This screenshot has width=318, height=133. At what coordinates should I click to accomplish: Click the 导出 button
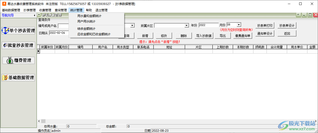pyautogui.click(x=223, y=36)
